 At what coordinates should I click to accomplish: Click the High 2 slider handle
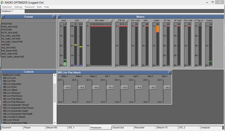(x=153, y=87)
